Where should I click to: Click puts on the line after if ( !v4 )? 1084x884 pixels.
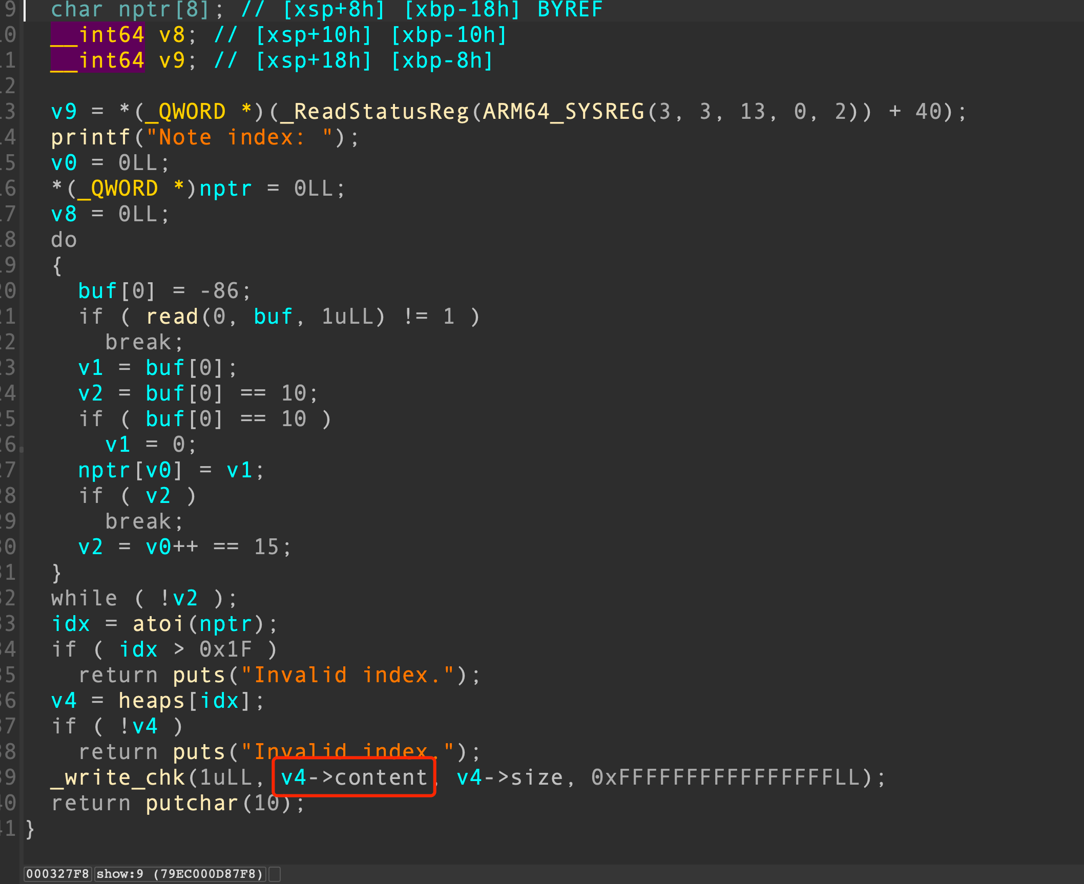(199, 752)
